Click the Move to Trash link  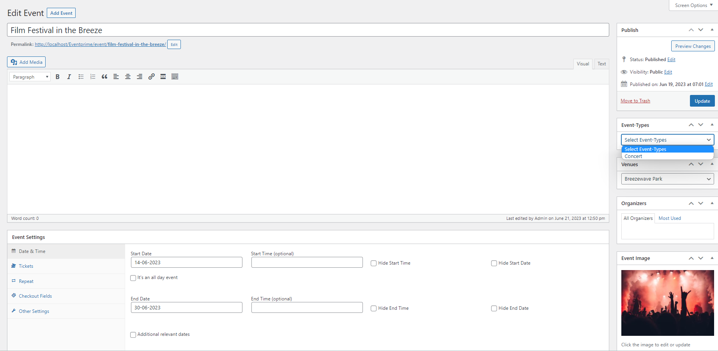click(635, 101)
